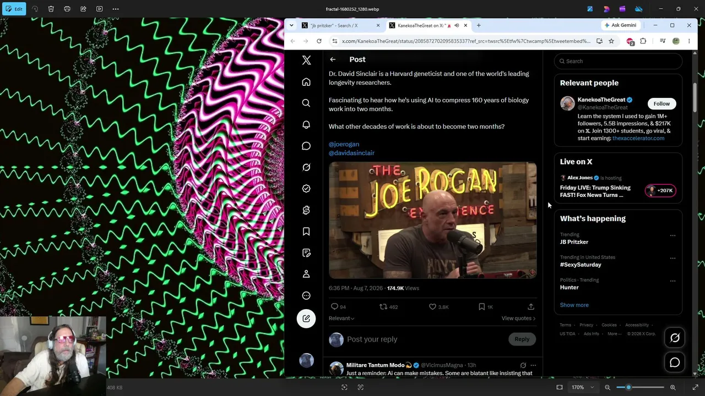The width and height of the screenshot is (705, 396).
Task: Open Hunter trending topic
Action: [x=570, y=288]
